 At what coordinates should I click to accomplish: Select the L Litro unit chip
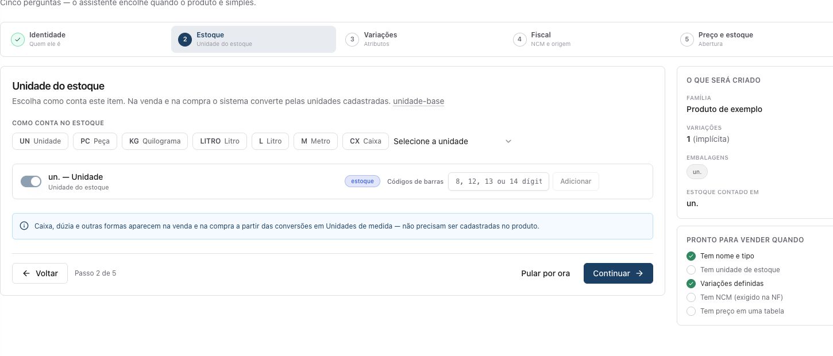270,141
